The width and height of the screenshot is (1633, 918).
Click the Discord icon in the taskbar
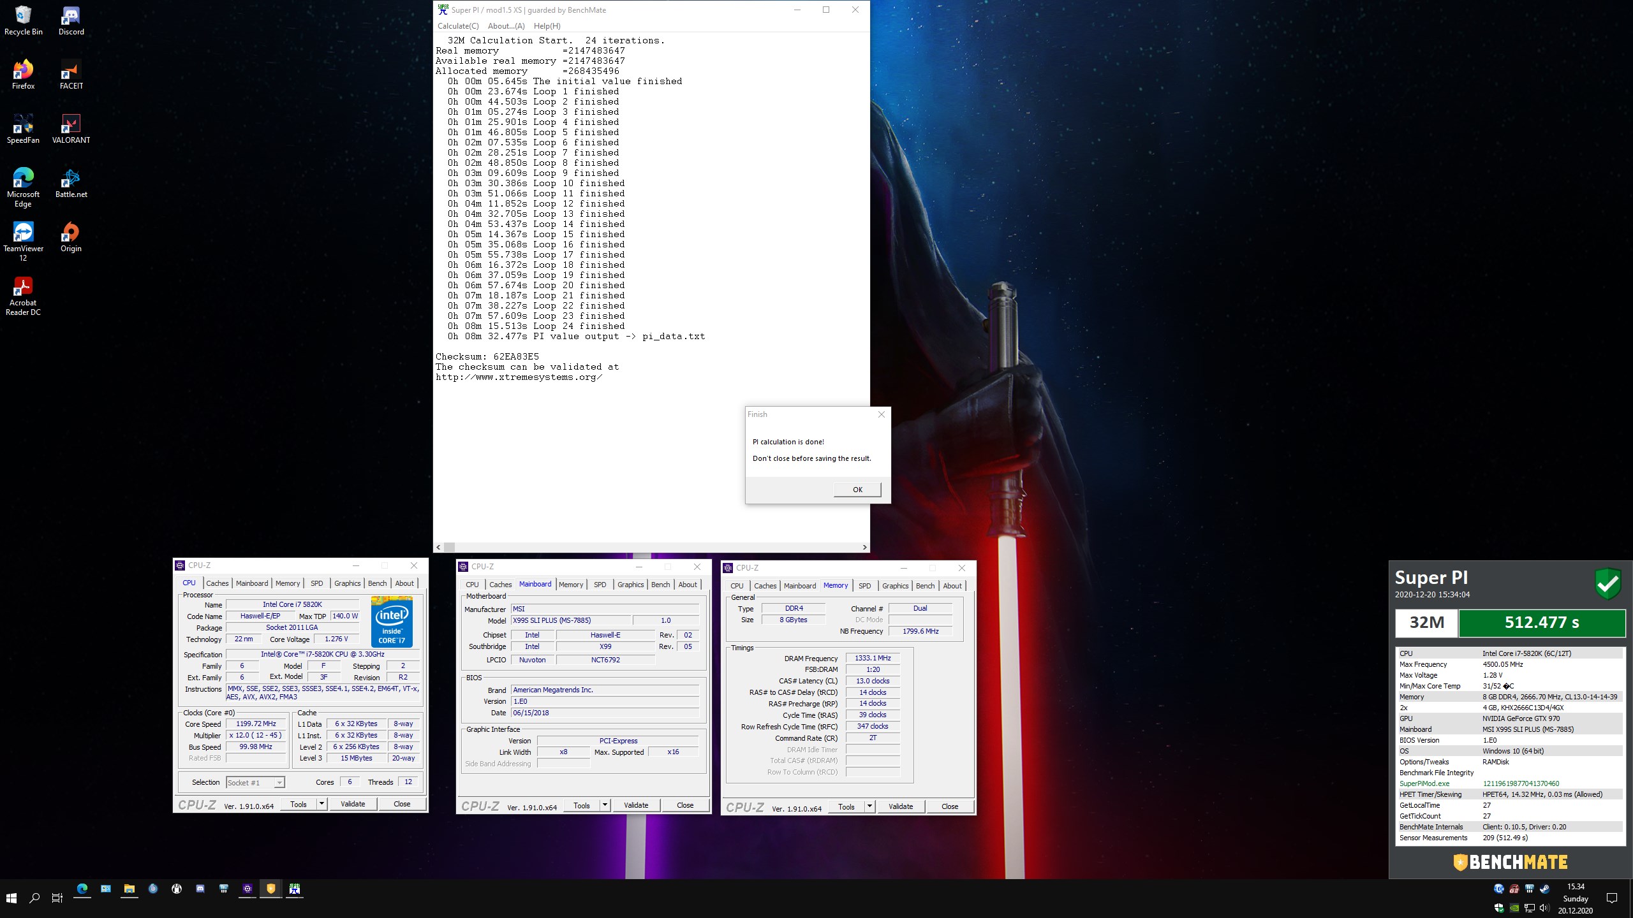point(200,889)
